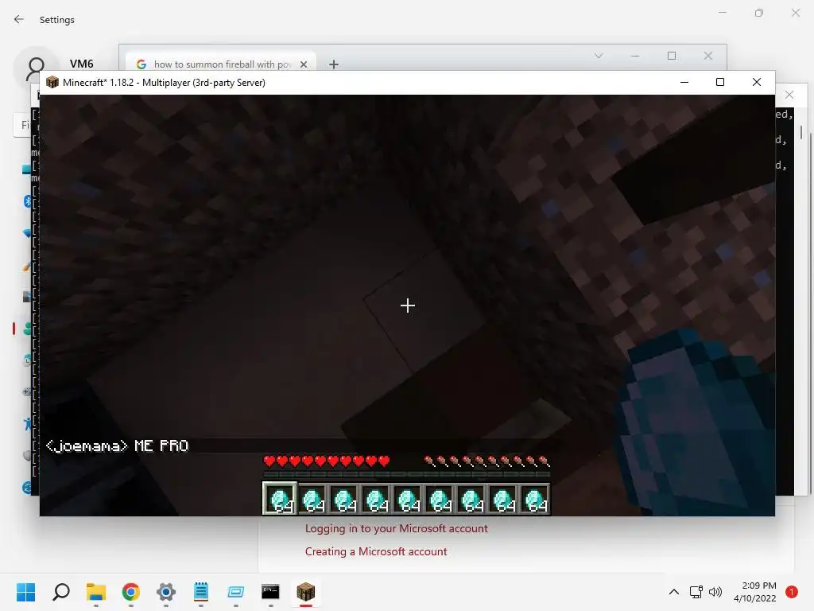The height and width of the screenshot is (611, 814).
Task: Open File Explorer from taskbar
Action: 96,592
